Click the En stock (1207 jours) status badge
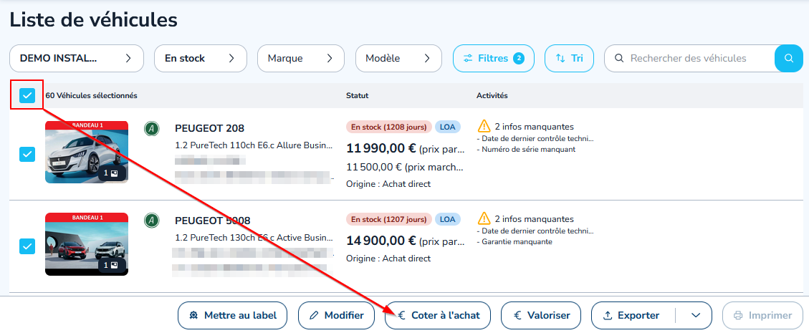Viewport: 809px width, 333px height. 389,219
